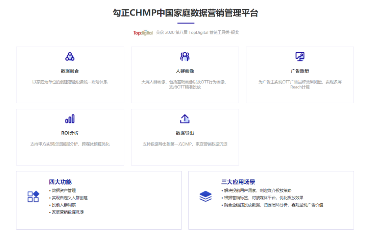Click the 广告测量 monitor icon
The height and width of the screenshot is (235, 365).
300,56
